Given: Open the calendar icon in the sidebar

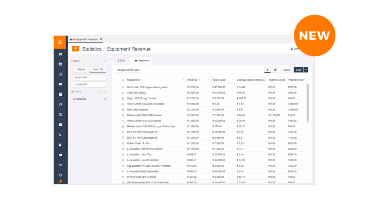Looking at the screenshot, I should click(x=60, y=64).
